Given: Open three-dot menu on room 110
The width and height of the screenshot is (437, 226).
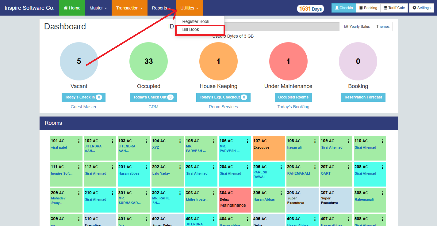Looking at the screenshot, I should tap(382, 141).
